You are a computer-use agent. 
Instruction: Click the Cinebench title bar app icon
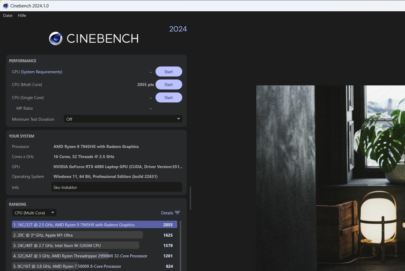click(x=5, y=6)
